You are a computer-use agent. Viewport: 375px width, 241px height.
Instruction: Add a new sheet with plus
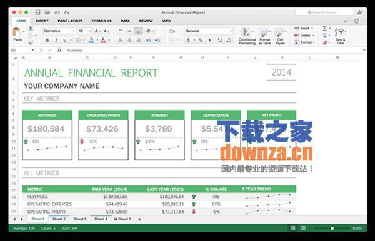click(139, 219)
